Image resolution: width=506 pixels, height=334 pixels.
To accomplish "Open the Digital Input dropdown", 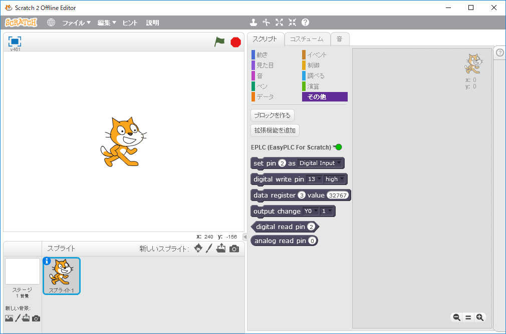I will pyautogui.click(x=320, y=163).
